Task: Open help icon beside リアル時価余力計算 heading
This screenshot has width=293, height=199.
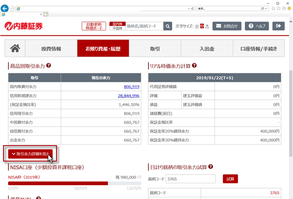Action: (194, 65)
